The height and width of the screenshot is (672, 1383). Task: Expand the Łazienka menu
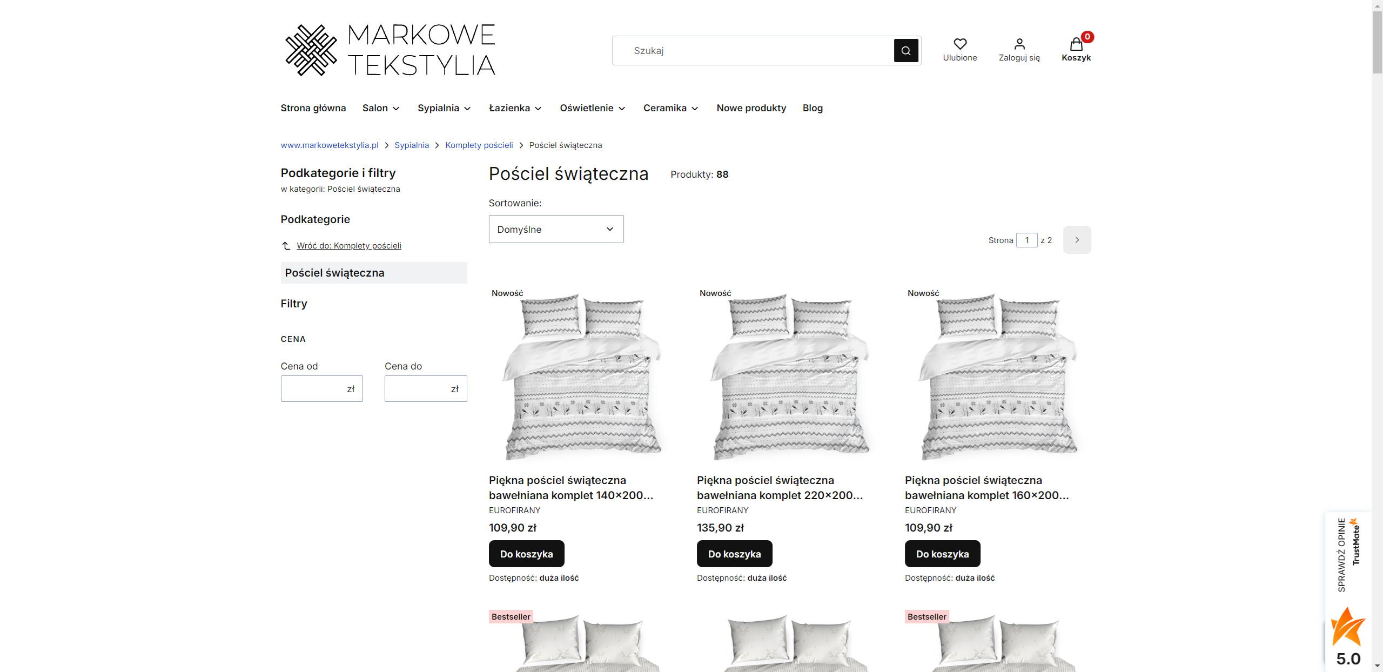[x=515, y=108]
